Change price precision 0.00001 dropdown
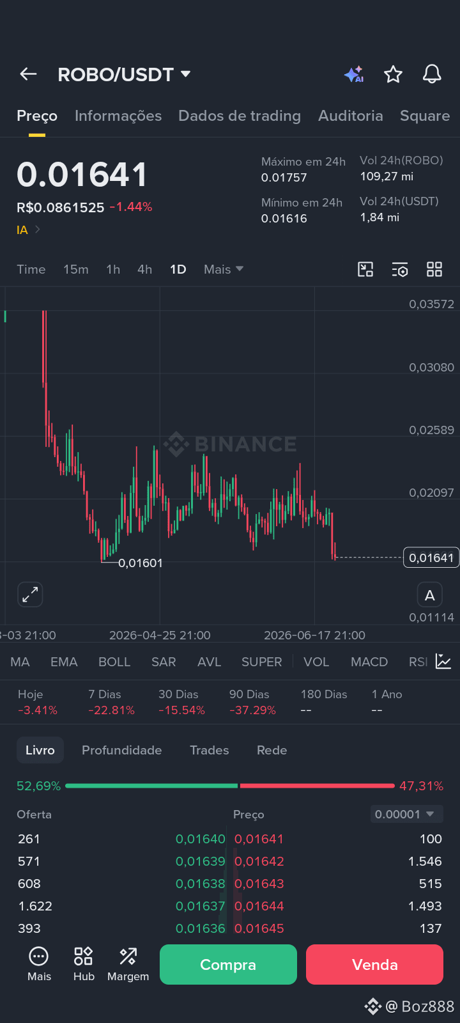 click(406, 814)
